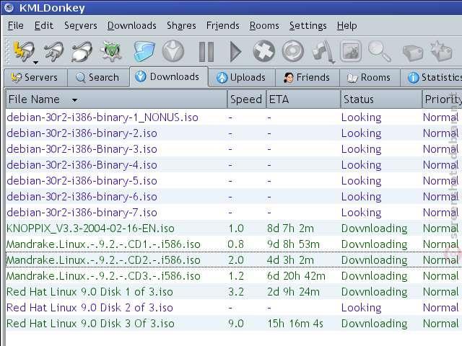This screenshot has height=346, width=462.
Task: Select debian-30r2-i386-Binary-3.iso row
Action: pos(234,149)
